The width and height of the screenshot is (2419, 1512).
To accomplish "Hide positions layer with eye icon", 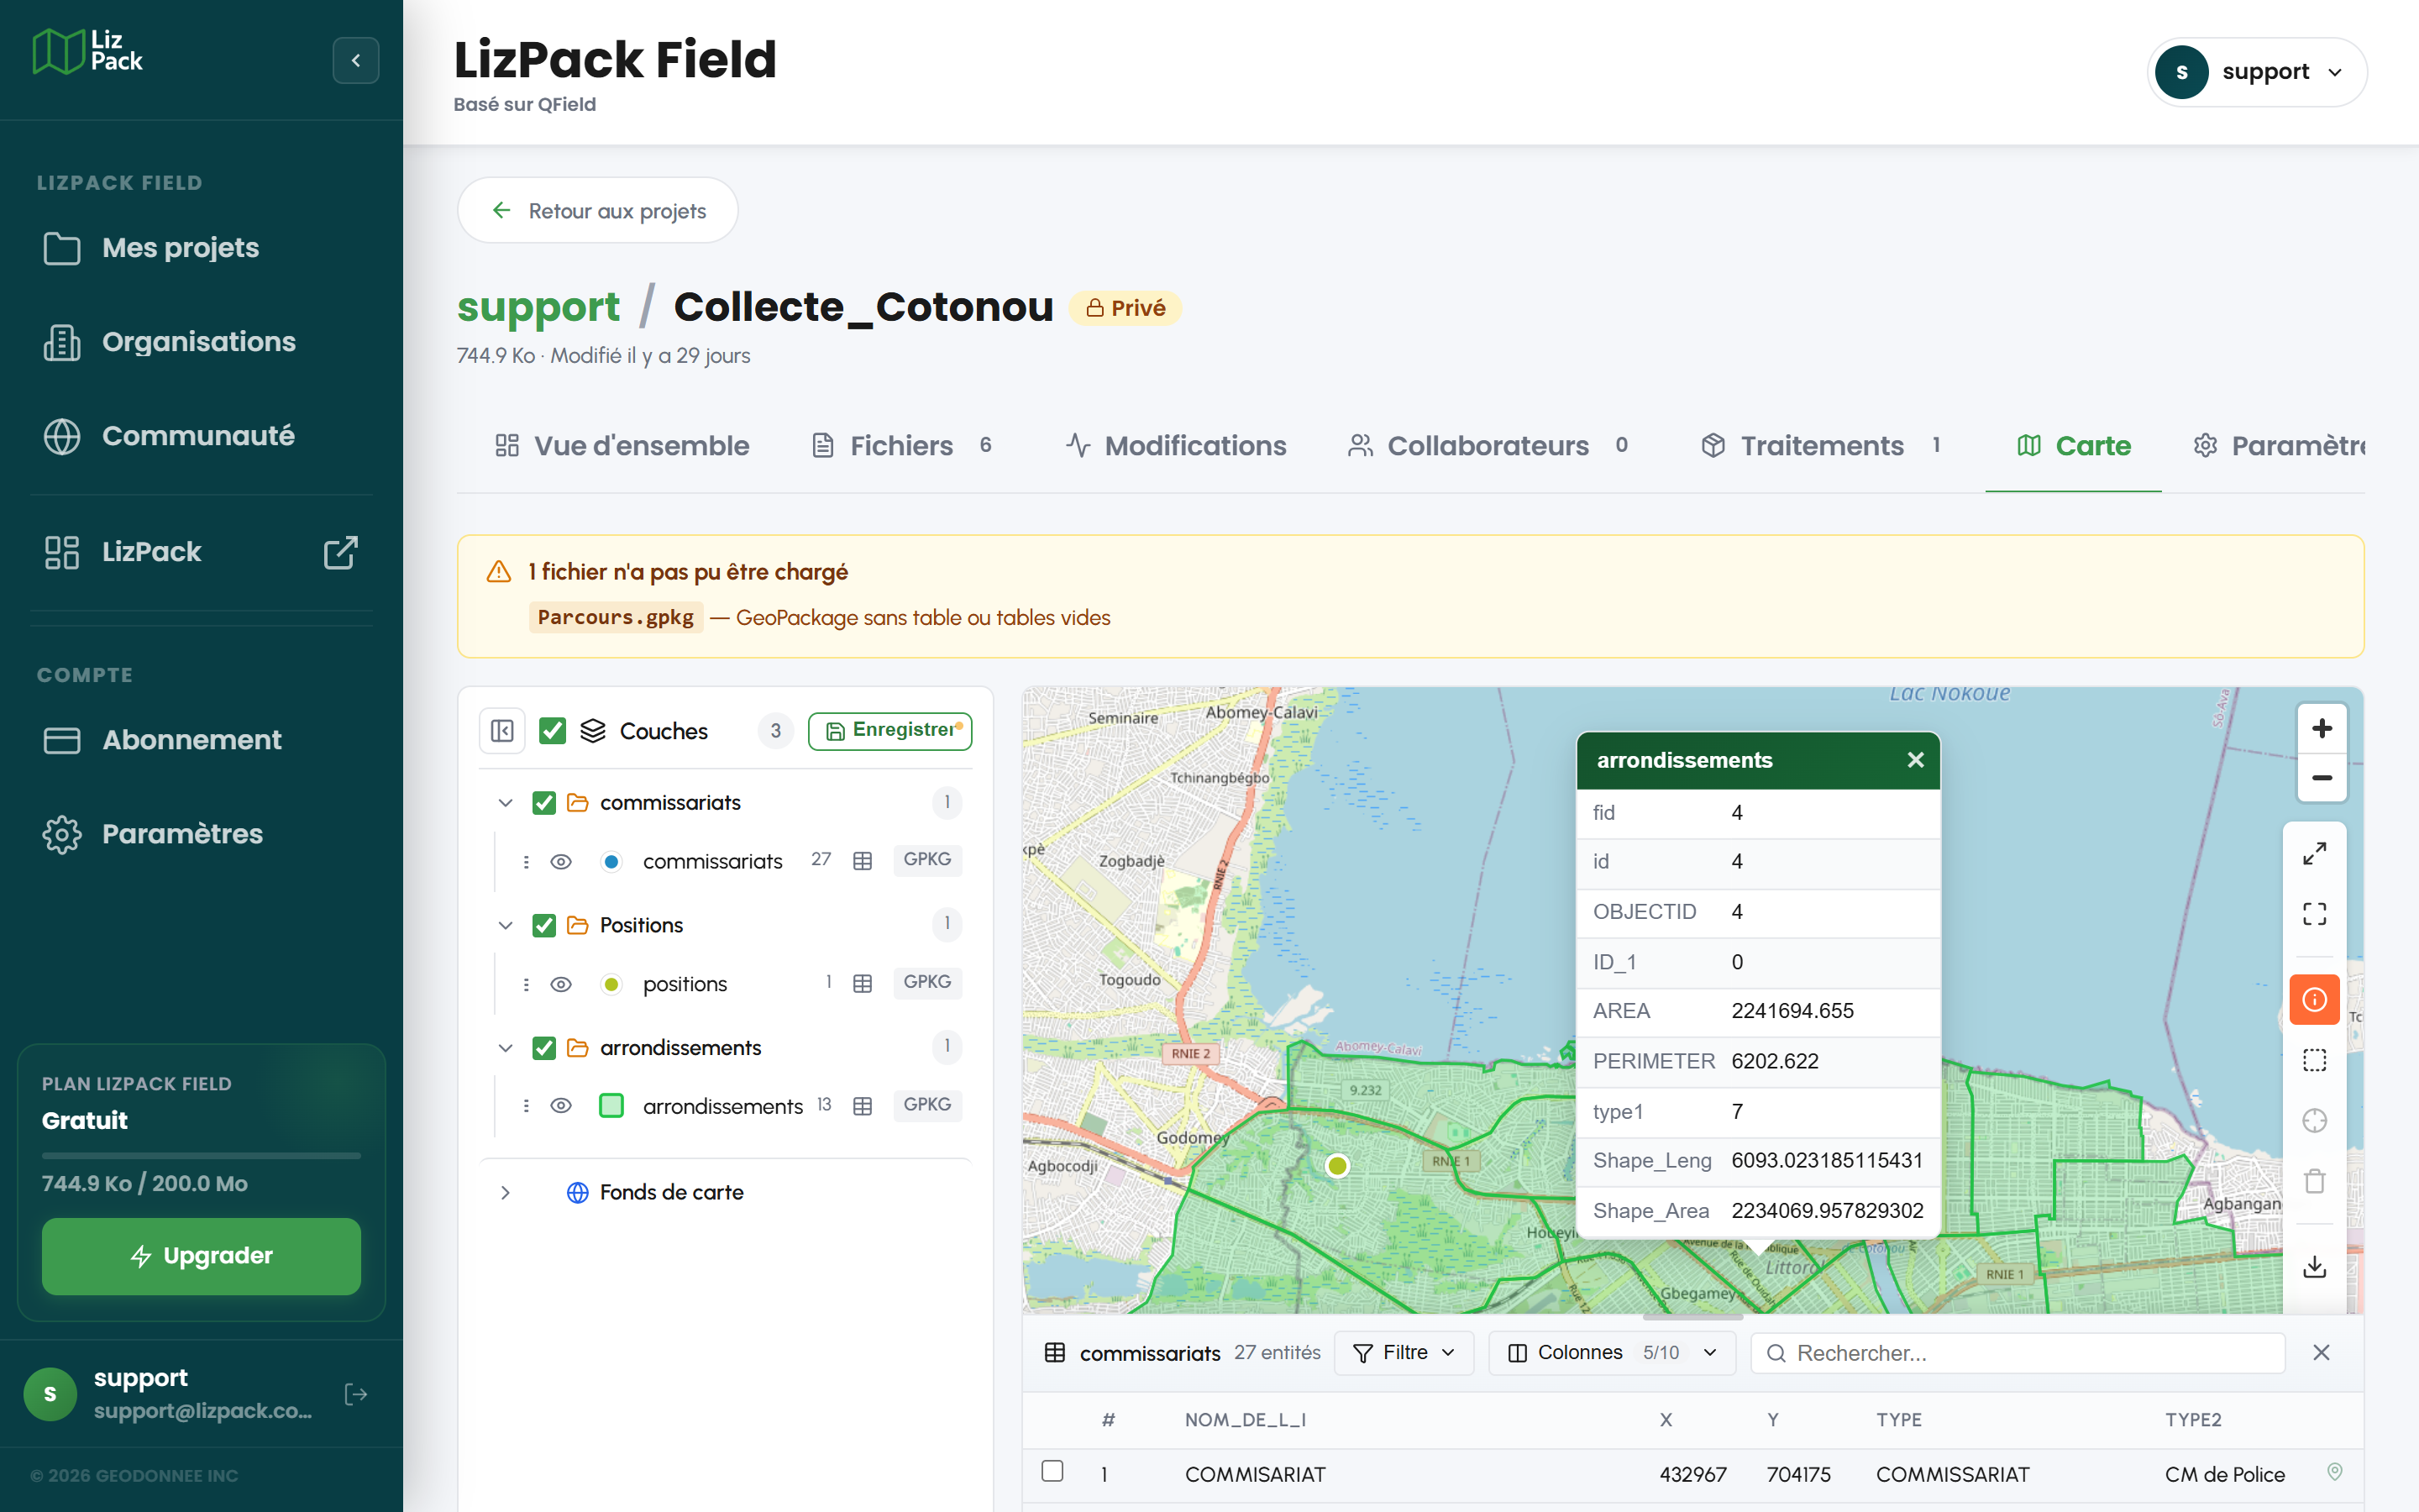I will pos(561,984).
